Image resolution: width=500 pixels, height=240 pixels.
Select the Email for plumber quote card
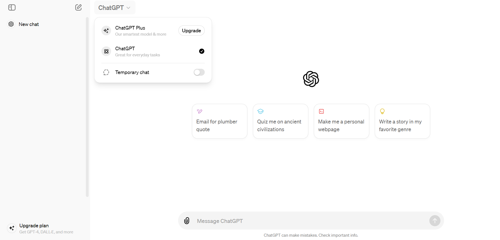tap(220, 121)
